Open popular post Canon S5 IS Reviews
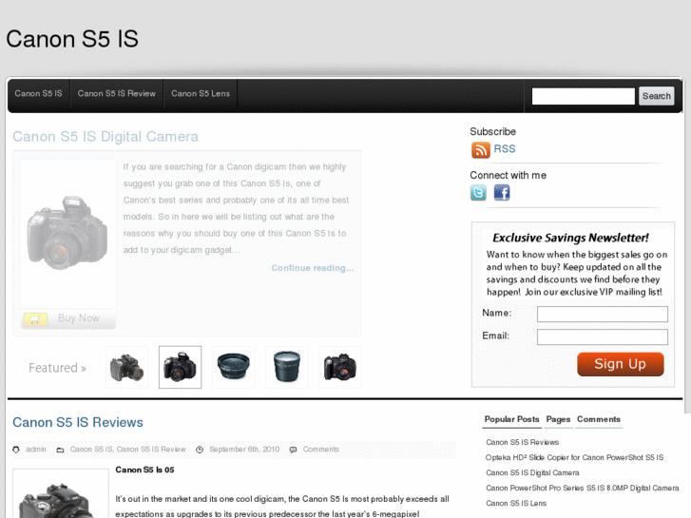This screenshot has height=518, width=691. [x=522, y=442]
